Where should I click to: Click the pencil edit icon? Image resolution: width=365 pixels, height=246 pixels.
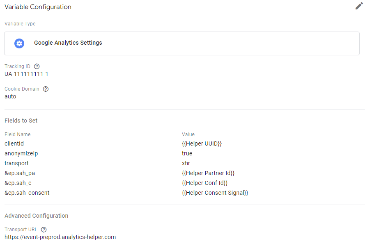coord(359,6)
